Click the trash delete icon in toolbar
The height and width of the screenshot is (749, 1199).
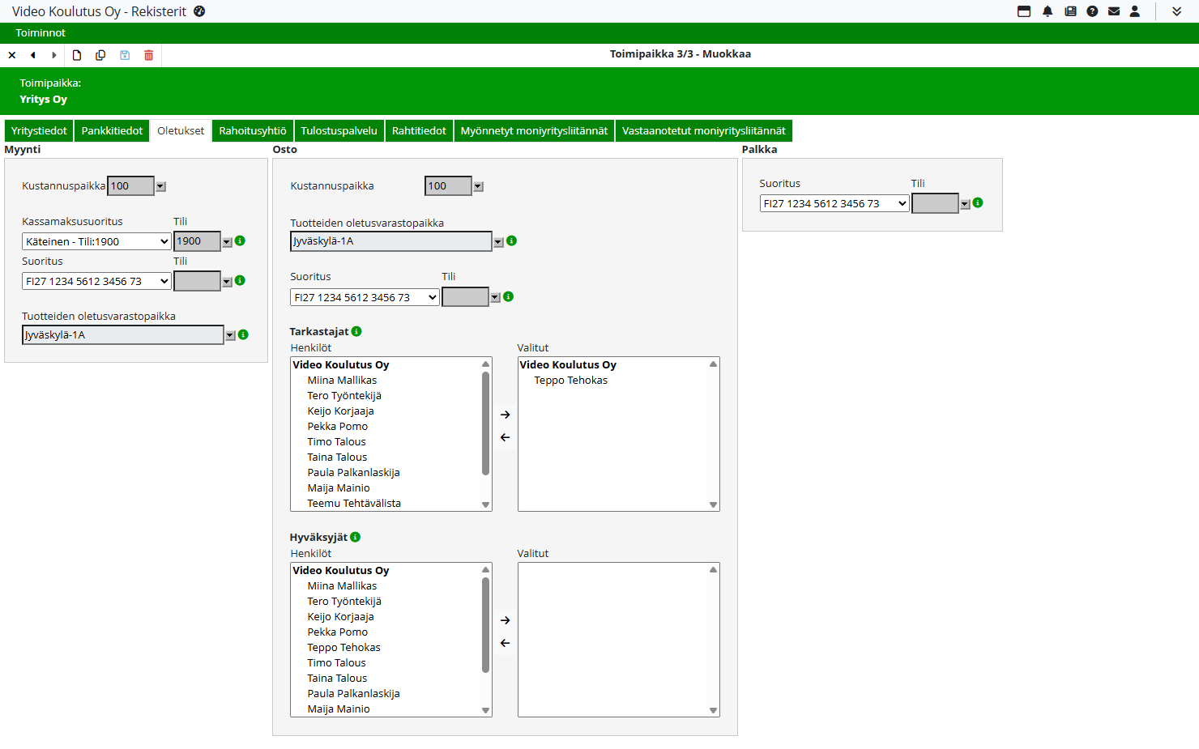coord(148,55)
